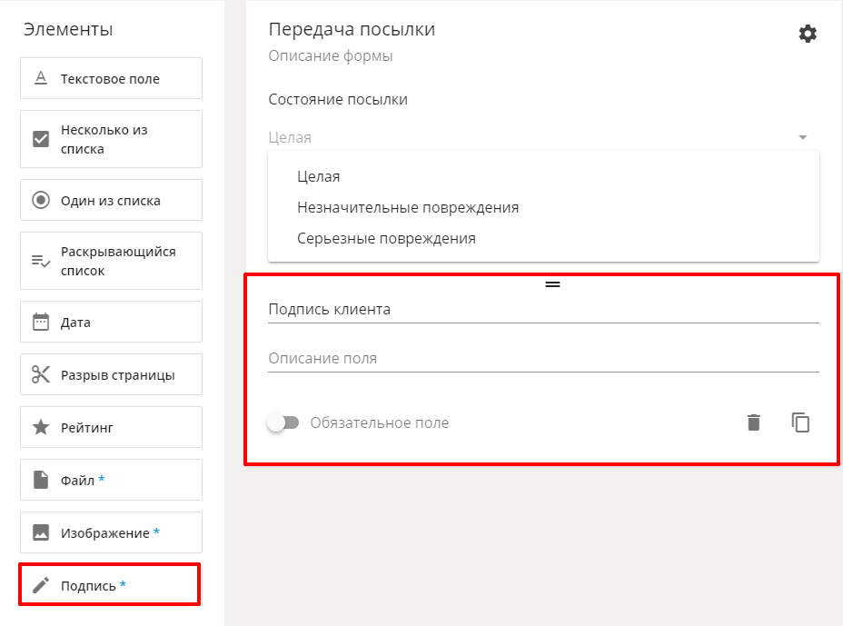Click the pencil icon for Подпись
This screenshot has height=626, width=843.
[41, 585]
